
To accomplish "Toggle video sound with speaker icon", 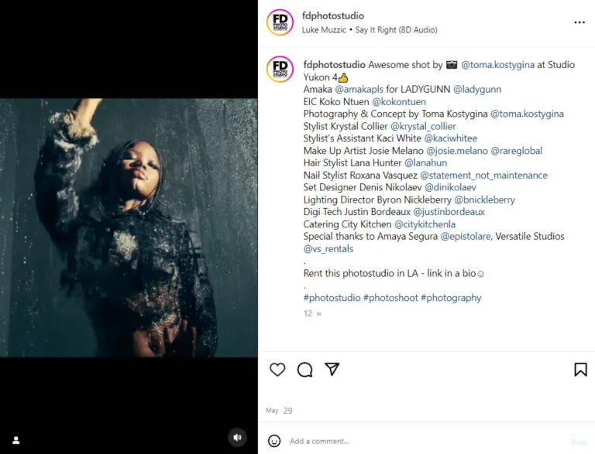I will (x=238, y=438).
